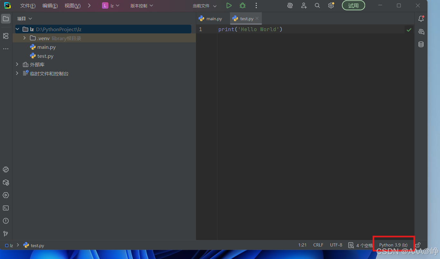Open IDE settings gear icon
Viewport: 440px width, 259px height.
pos(331,5)
